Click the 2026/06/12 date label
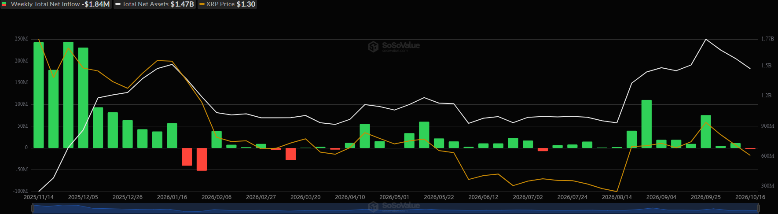 (483, 197)
